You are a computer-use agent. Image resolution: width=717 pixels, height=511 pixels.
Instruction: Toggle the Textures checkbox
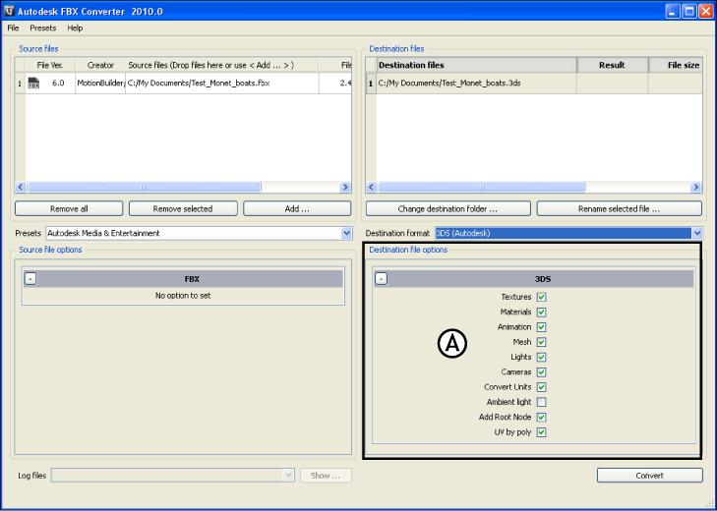(x=541, y=297)
